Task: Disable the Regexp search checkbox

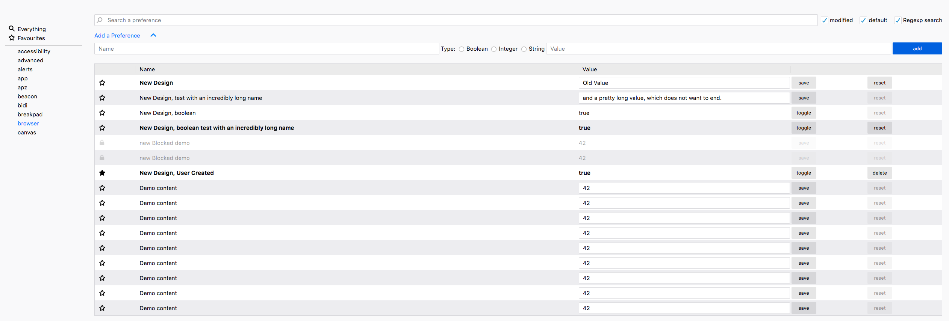Action: (x=898, y=20)
